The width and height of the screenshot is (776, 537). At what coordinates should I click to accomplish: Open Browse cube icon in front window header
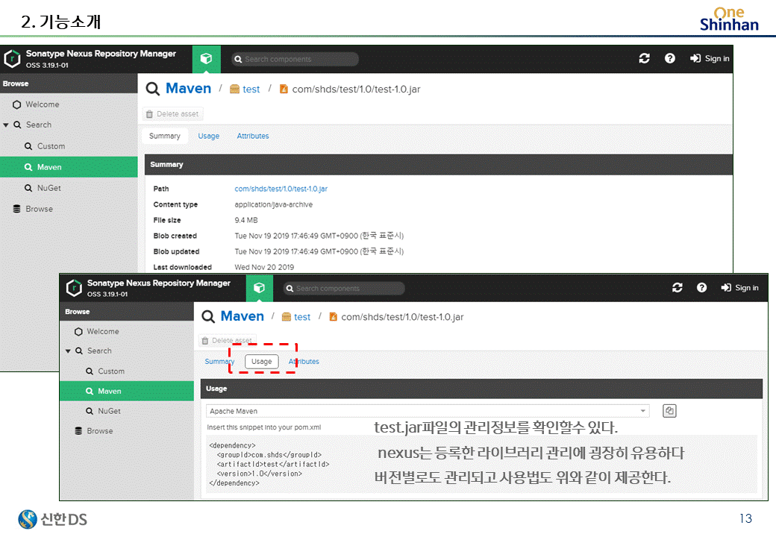[260, 288]
